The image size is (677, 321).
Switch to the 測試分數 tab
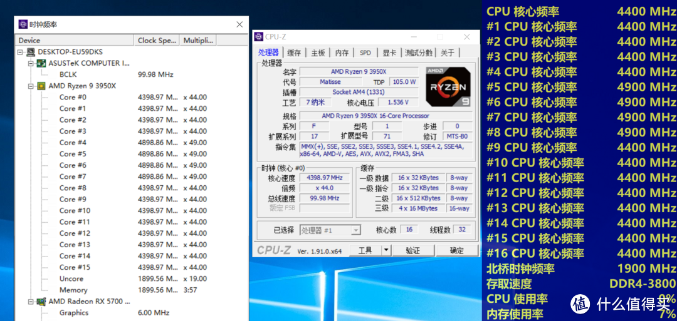418,53
